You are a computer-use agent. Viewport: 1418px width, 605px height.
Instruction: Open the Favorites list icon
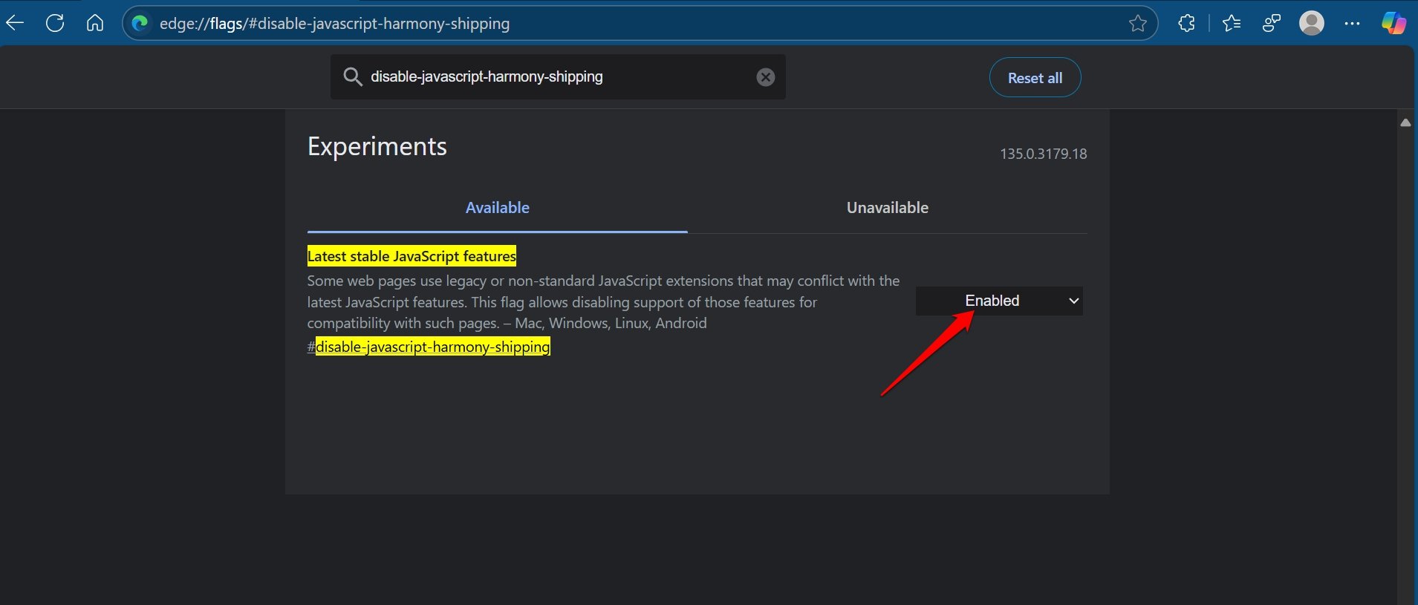[x=1231, y=24]
